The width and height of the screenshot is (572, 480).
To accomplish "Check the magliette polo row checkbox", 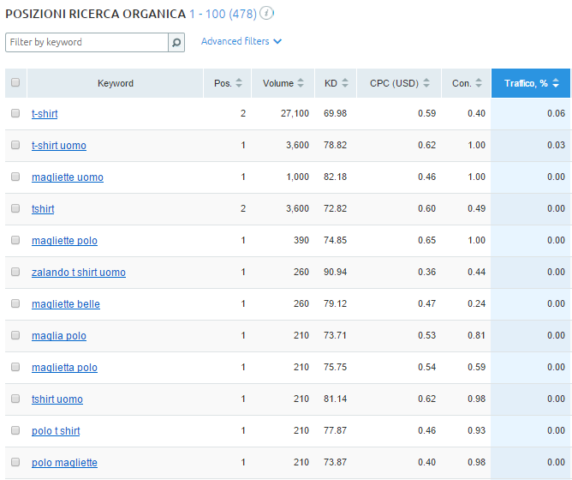I will (15, 240).
